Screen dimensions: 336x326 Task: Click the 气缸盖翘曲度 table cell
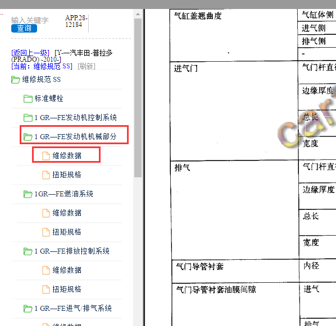(x=234, y=35)
